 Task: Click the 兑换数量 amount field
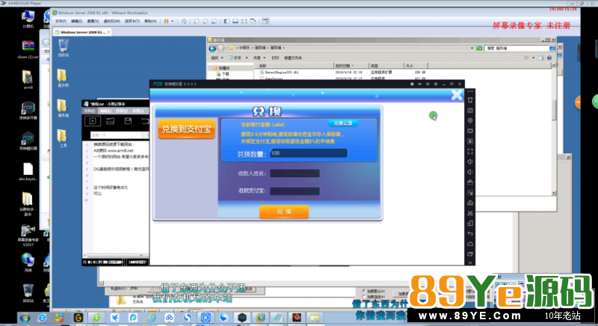309,153
